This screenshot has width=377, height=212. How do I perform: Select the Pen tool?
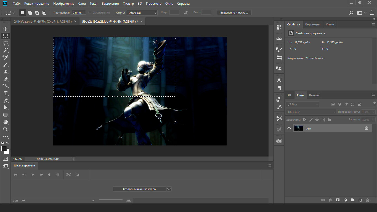6,101
